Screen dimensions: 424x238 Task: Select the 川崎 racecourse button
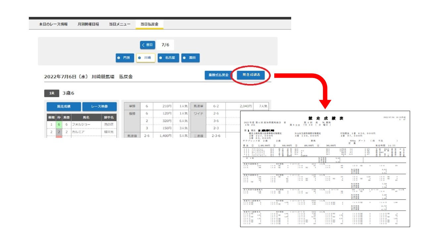pyautogui.click(x=146, y=58)
